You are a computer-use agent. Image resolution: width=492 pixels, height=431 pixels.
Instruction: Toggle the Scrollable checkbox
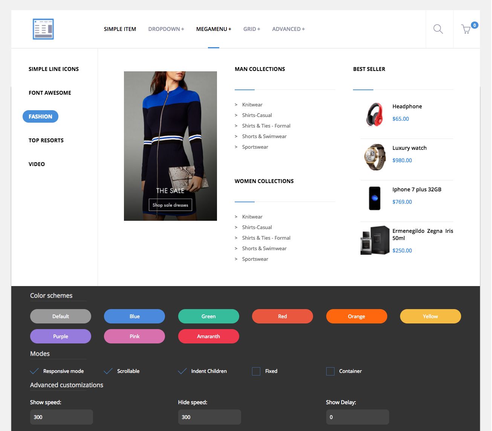coord(108,371)
